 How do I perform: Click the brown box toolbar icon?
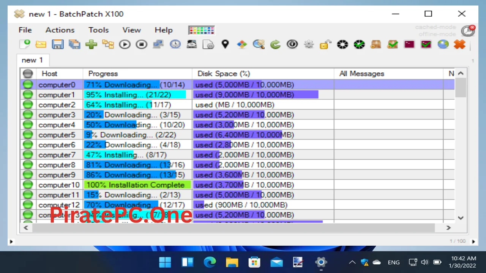point(376,44)
